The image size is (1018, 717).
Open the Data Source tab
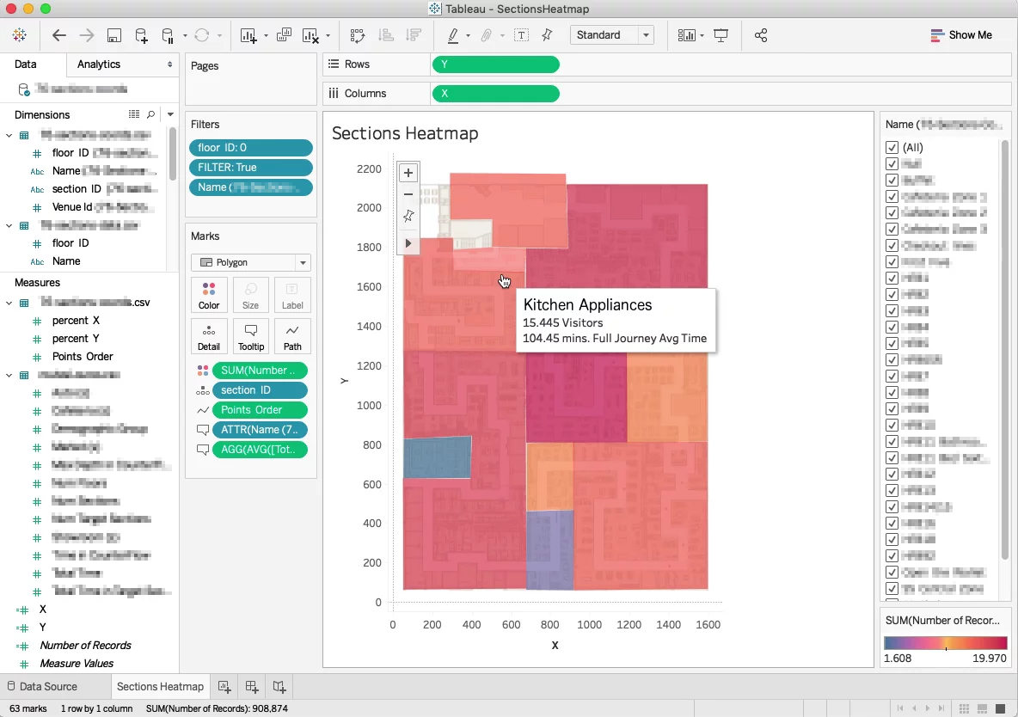(42, 686)
